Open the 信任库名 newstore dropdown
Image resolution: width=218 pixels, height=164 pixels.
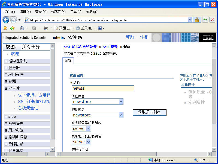121,102
